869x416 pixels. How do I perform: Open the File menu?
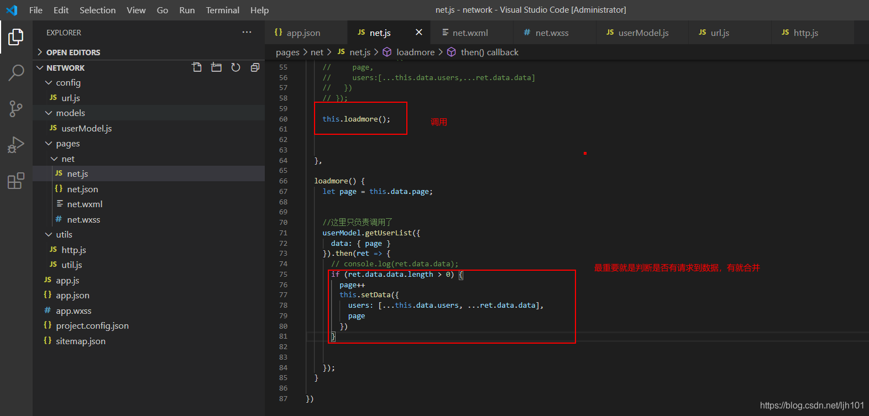pyautogui.click(x=36, y=10)
